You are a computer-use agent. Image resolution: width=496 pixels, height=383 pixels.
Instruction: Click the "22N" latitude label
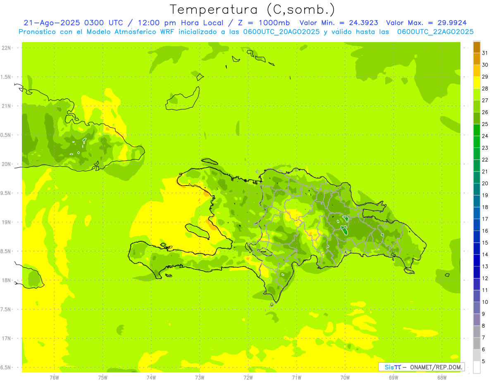7,48
